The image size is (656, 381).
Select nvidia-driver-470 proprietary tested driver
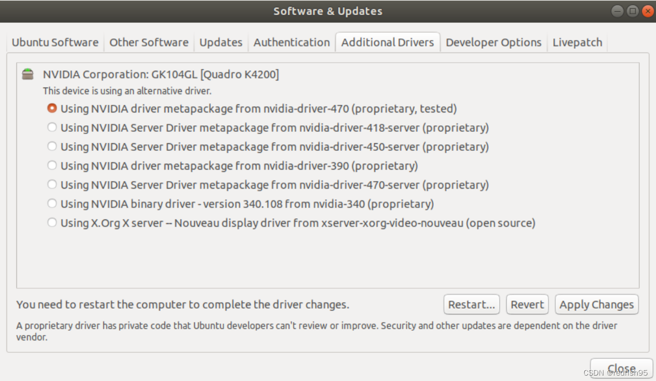tap(252, 109)
